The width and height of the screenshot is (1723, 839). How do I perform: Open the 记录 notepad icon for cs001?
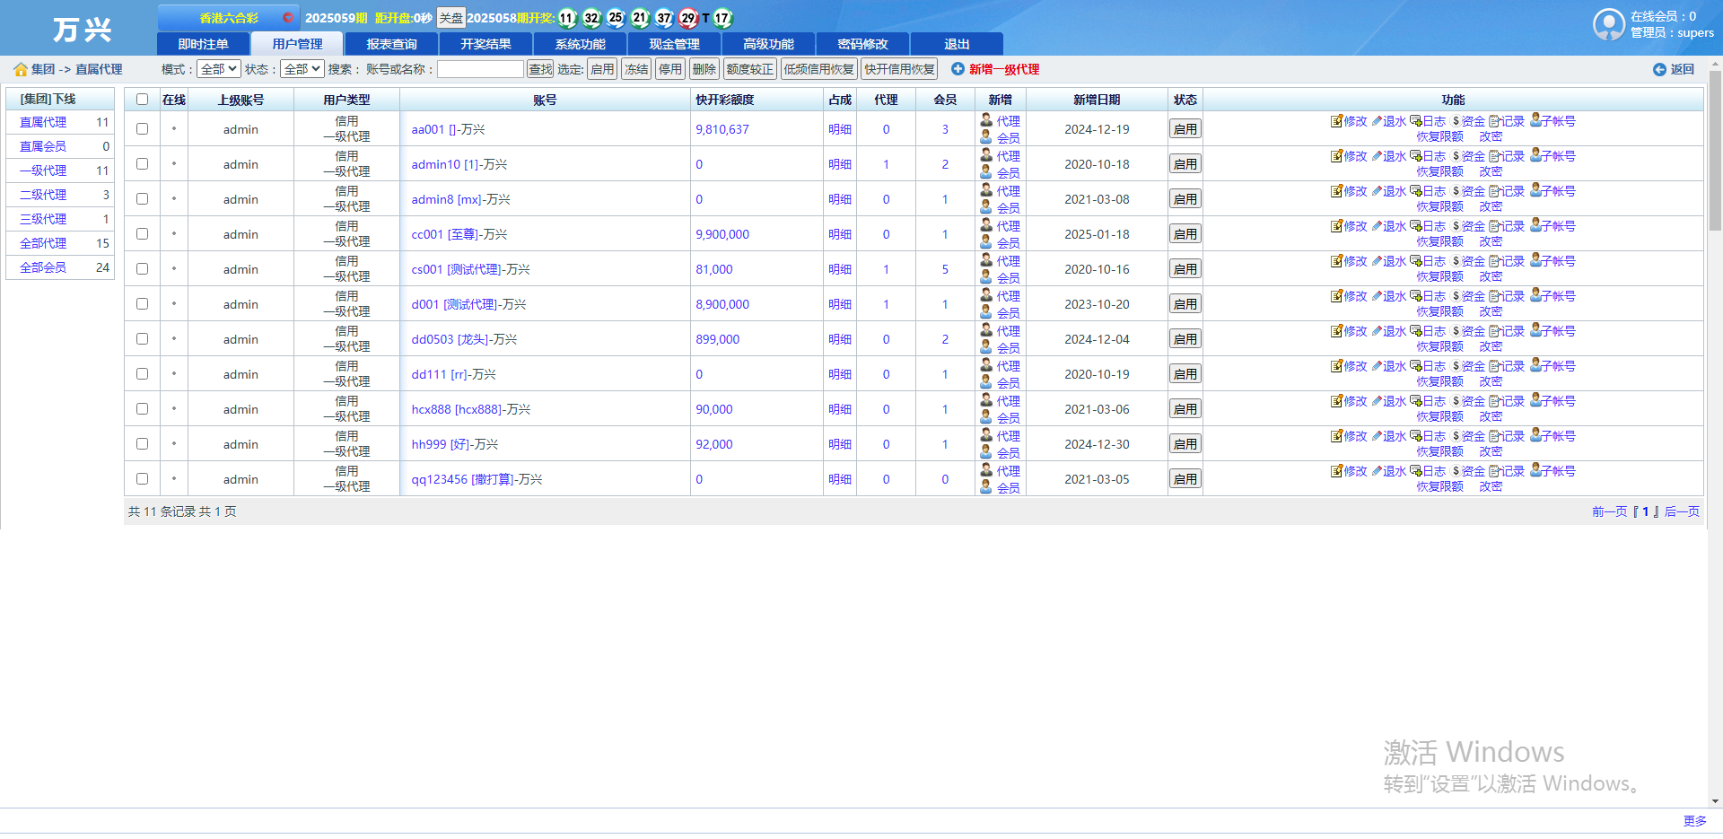coord(1494,261)
